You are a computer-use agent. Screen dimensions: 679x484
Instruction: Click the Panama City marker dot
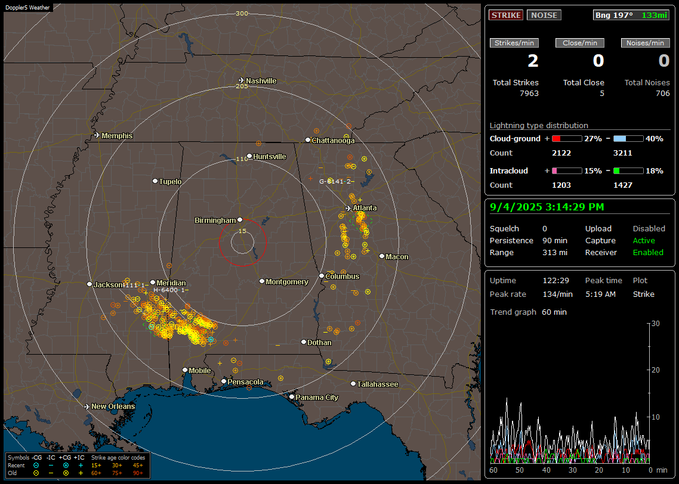coord(292,396)
